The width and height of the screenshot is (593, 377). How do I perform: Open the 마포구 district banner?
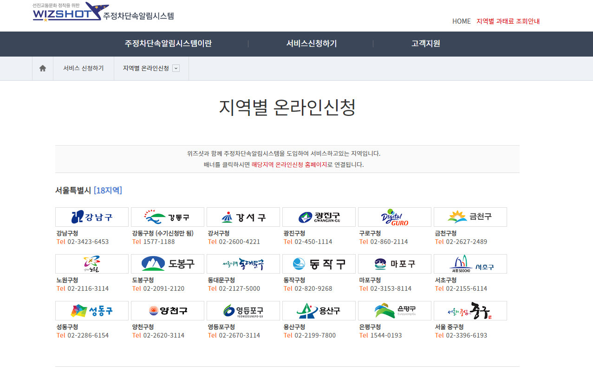(x=395, y=264)
